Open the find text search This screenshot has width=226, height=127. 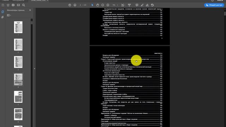coord(24,5)
